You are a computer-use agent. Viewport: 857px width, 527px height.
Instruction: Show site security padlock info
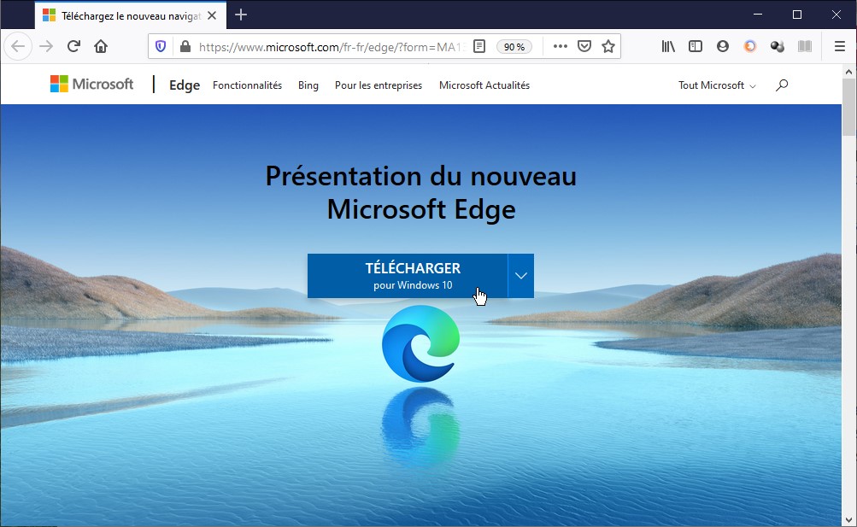point(185,46)
